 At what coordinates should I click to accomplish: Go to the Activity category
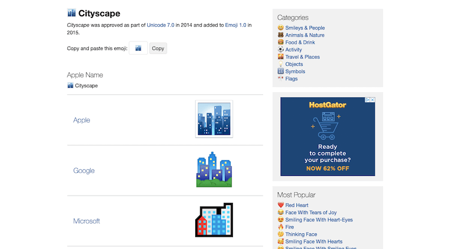pyautogui.click(x=294, y=49)
